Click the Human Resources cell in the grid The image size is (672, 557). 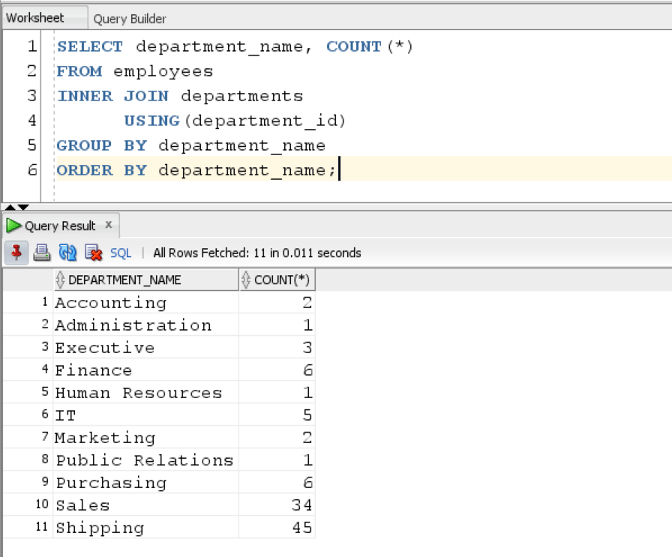point(139,393)
